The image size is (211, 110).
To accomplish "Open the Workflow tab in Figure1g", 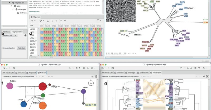I will click(x=119, y=73).
